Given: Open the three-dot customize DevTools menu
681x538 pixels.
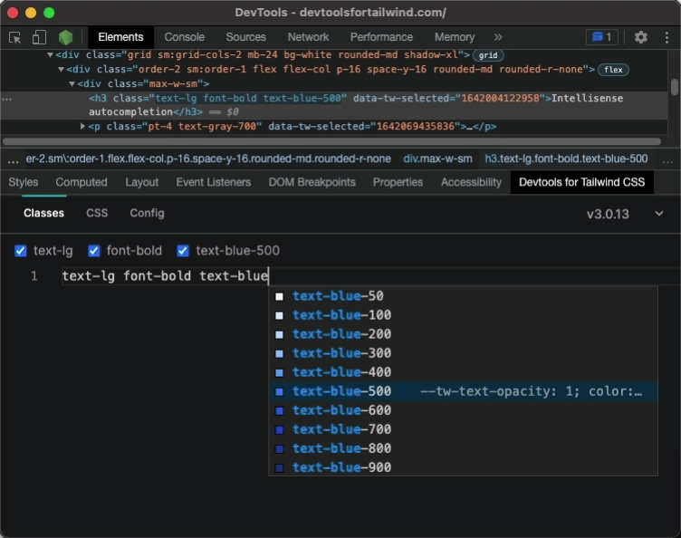Looking at the screenshot, I should (667, 37).
